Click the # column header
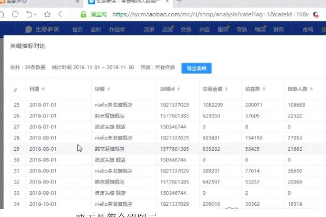Image resolution: width=326 pixels, height=217 pixels. pyautogui.click(x=15, y=89)
